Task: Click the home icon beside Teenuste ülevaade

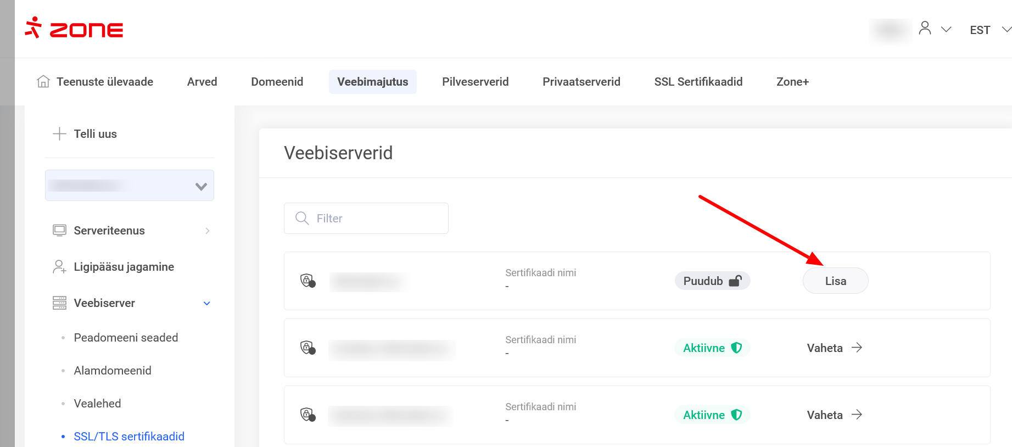Action: click(x=43, y=82)
